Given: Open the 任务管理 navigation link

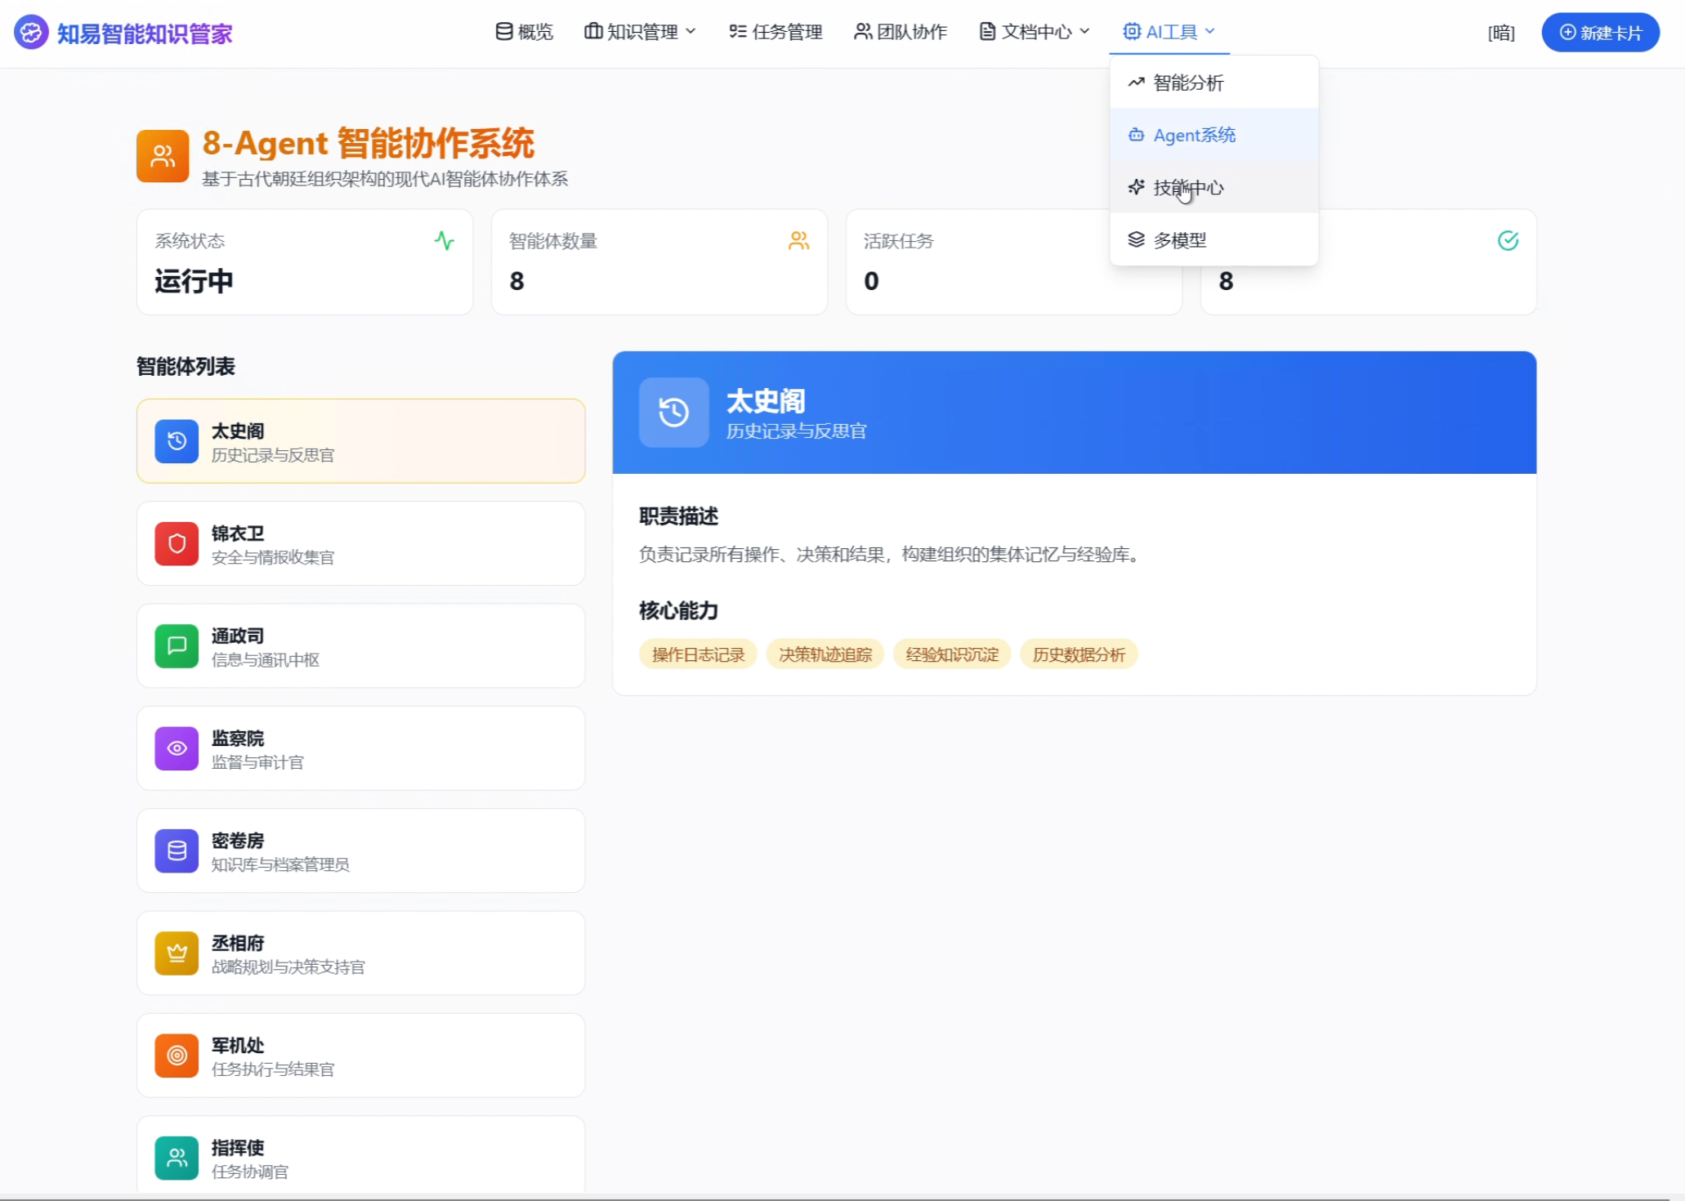Looking at the screenshot, I should [775, 32].
